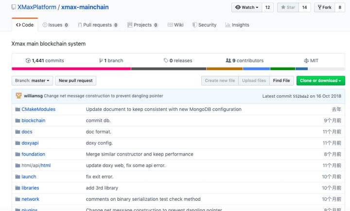The image size is (350, 211).
Task: Click the repository book icon beside XMaxPlatform
Action: point(14,7)
